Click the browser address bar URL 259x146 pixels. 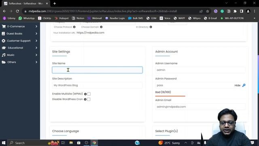(102, 11)
